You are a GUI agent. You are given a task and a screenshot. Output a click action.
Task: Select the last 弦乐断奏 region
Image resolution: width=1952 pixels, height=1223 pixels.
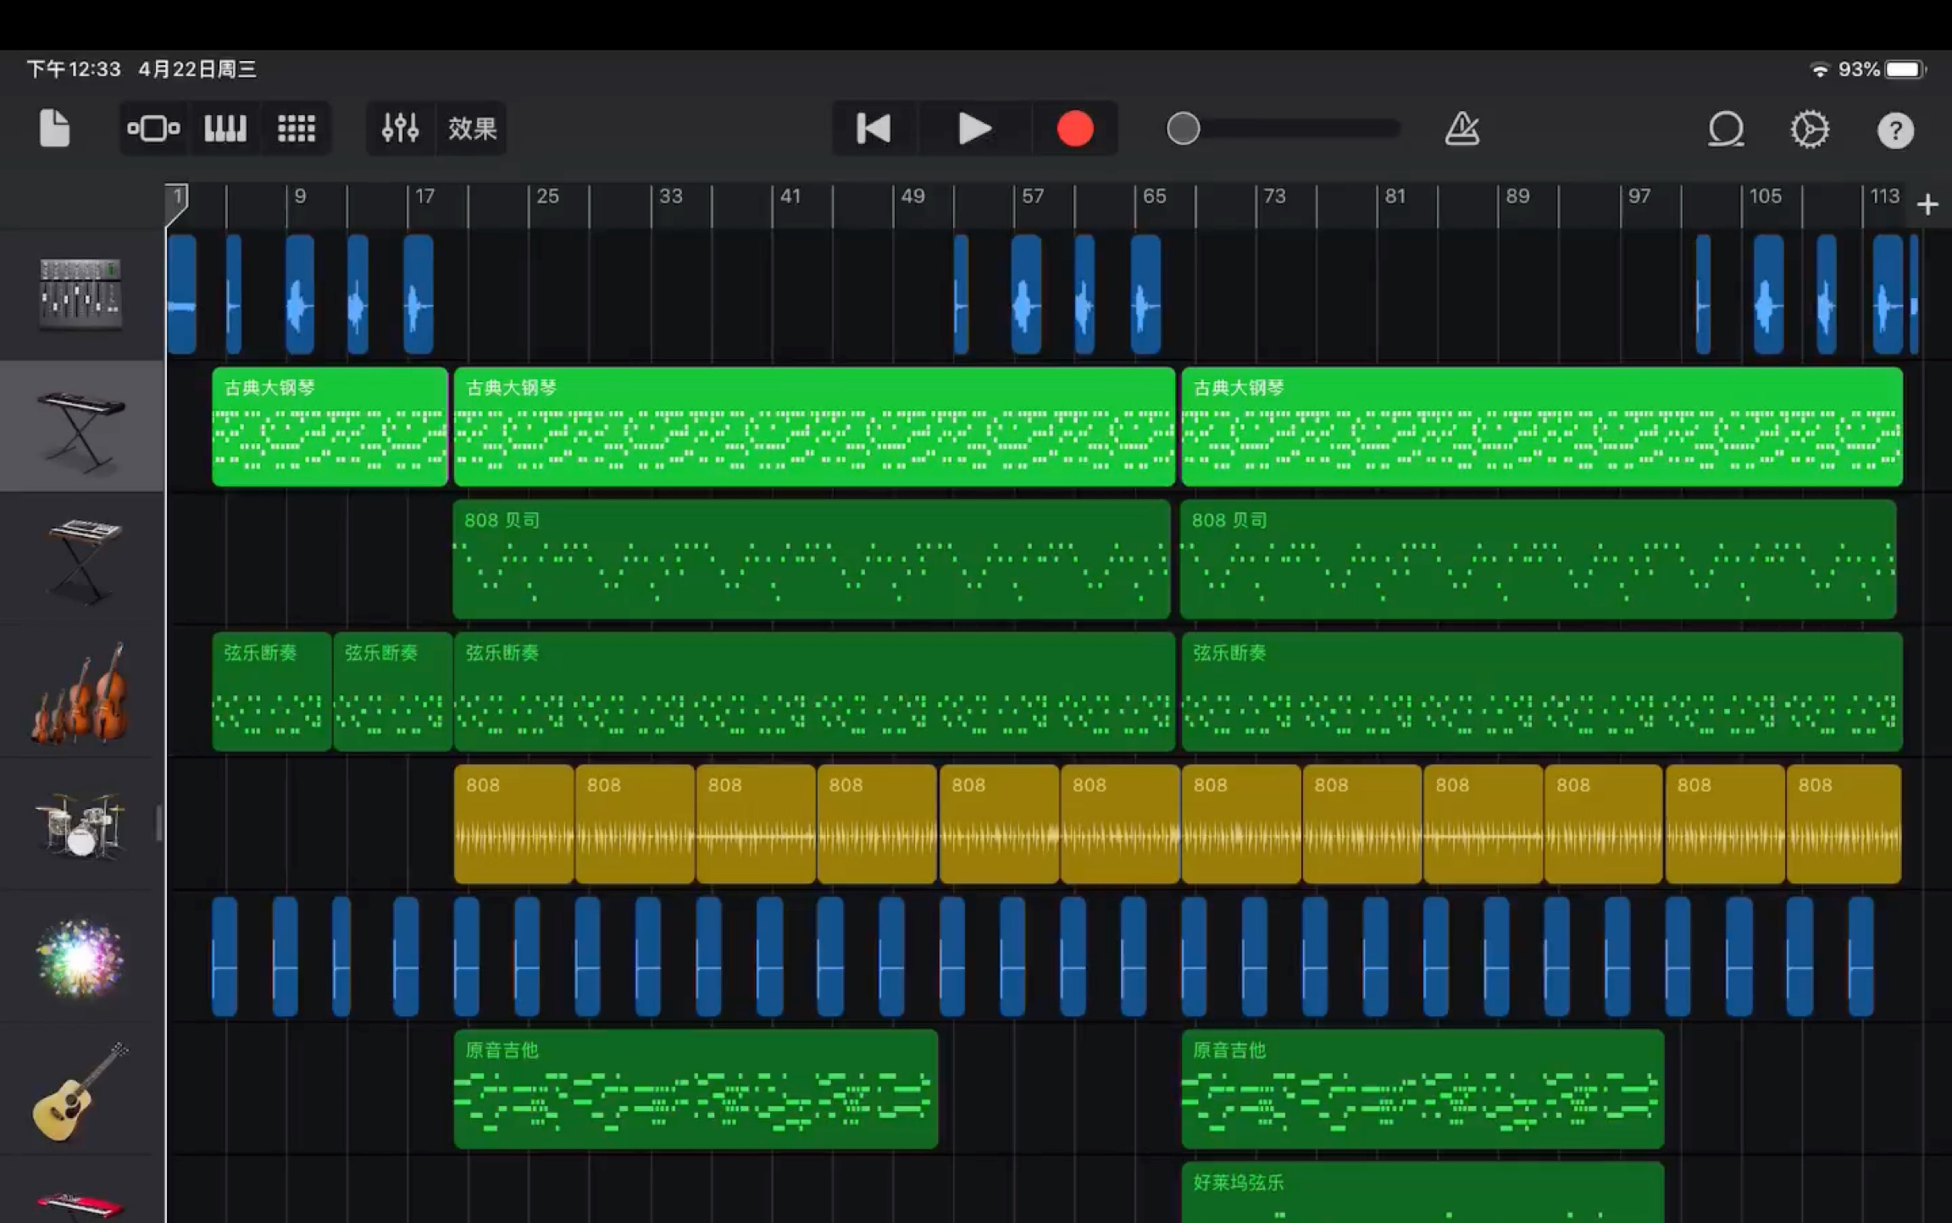pyautogui.click(x=1542, y=691)
